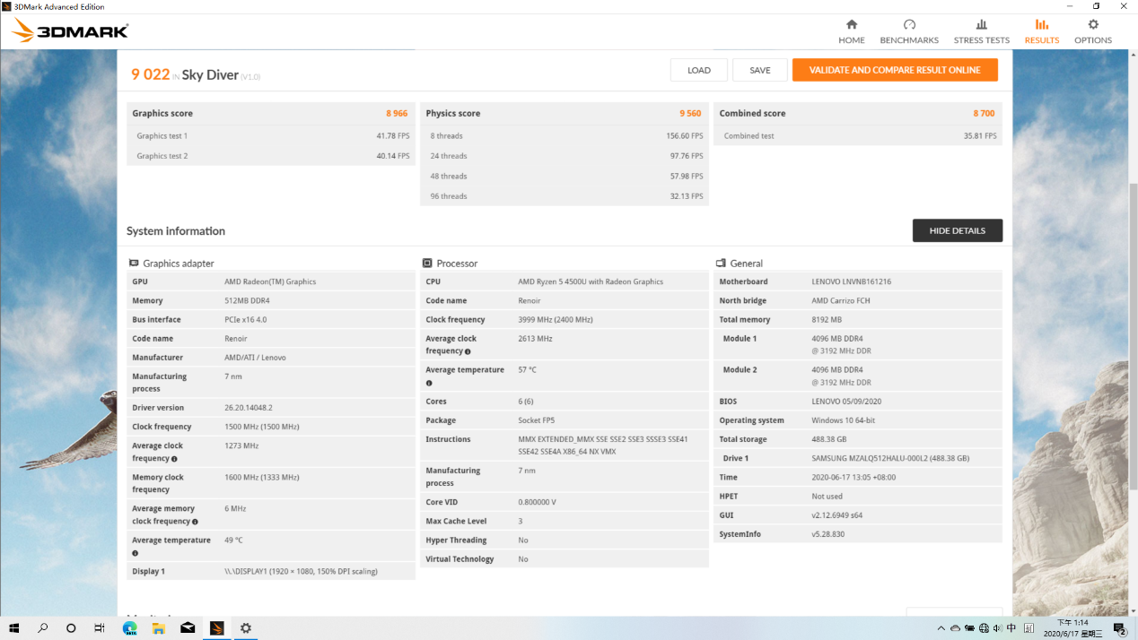Click the OneDrive cloud tray icon

click(955, 628)
